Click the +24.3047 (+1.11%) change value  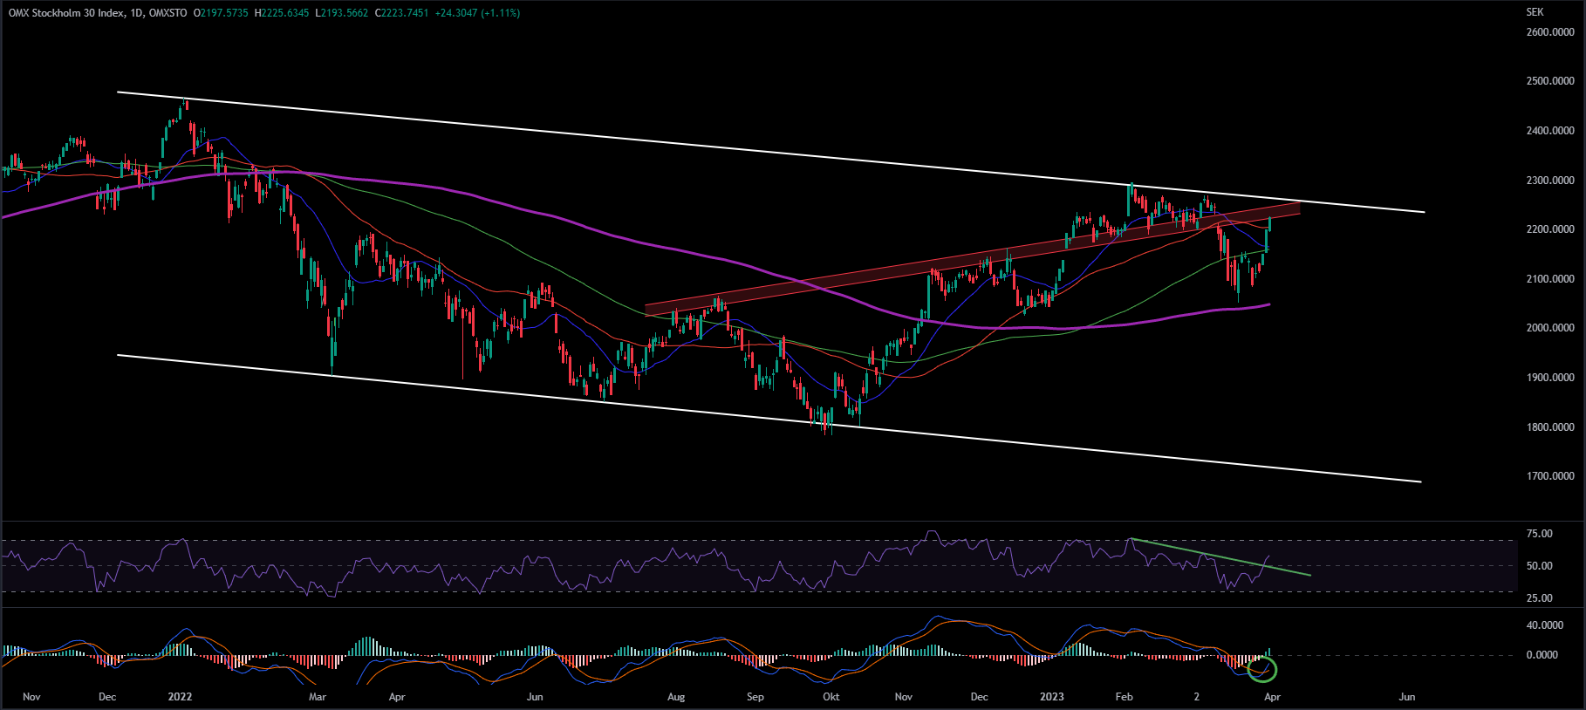[x=477, y=13]
